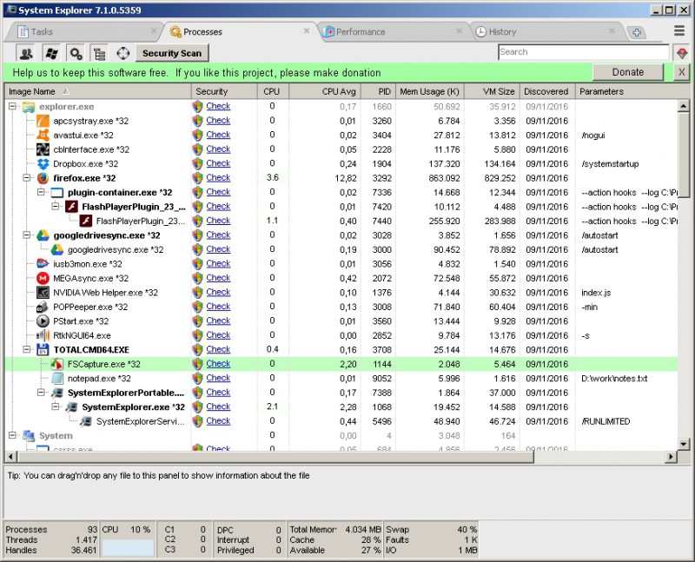Click the Check link for firefox.exe

click(218, 178)
